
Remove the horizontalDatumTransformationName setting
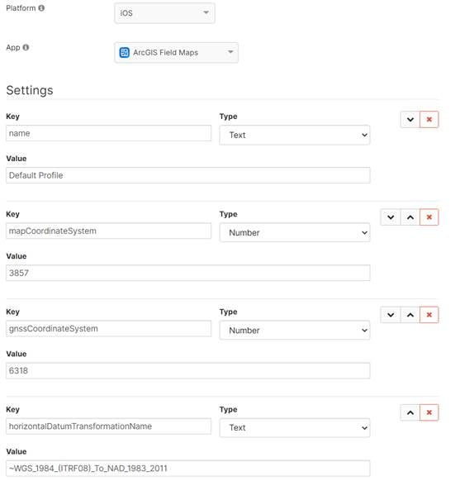point(429,413)
